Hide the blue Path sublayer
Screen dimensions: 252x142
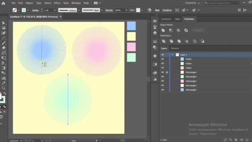click(x=163, y=59)
